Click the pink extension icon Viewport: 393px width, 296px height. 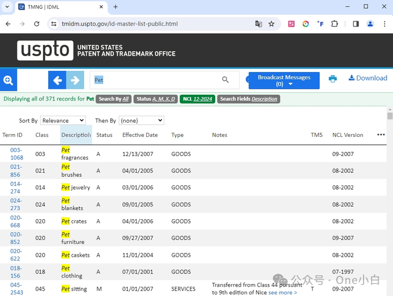[291, 24]
